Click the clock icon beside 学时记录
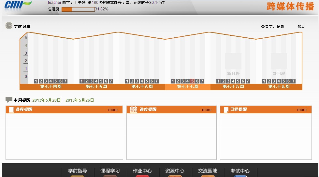 [9, 26]
